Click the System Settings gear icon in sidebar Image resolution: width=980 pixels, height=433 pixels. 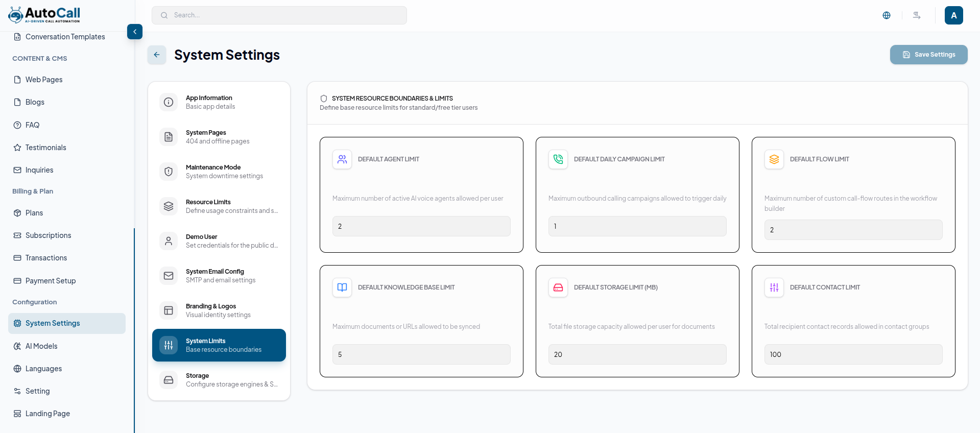coord(17,323)
